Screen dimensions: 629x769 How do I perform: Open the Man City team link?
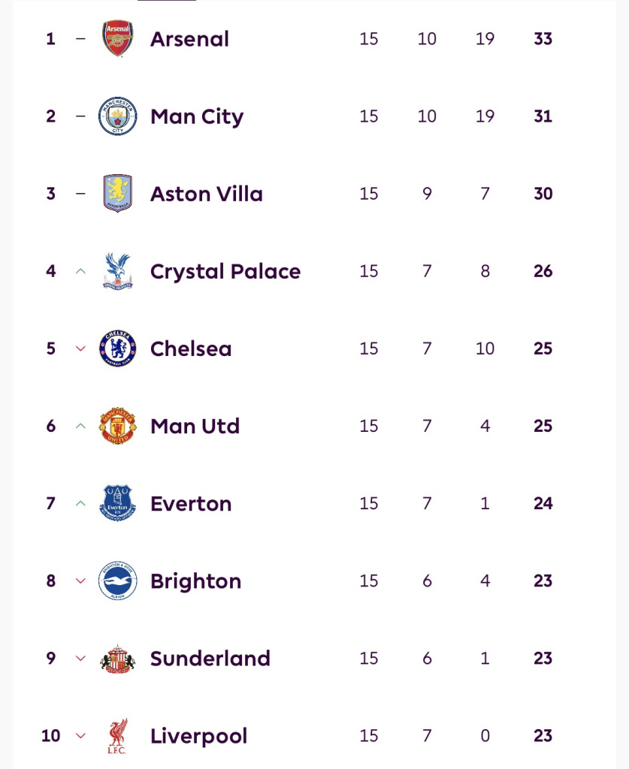(197, 116)
